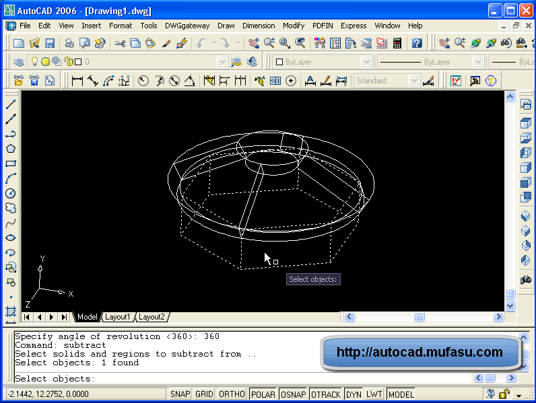This screenshot has height=403, width=536.
Task: Open the Dimension menu
Action: pos(259,26)
